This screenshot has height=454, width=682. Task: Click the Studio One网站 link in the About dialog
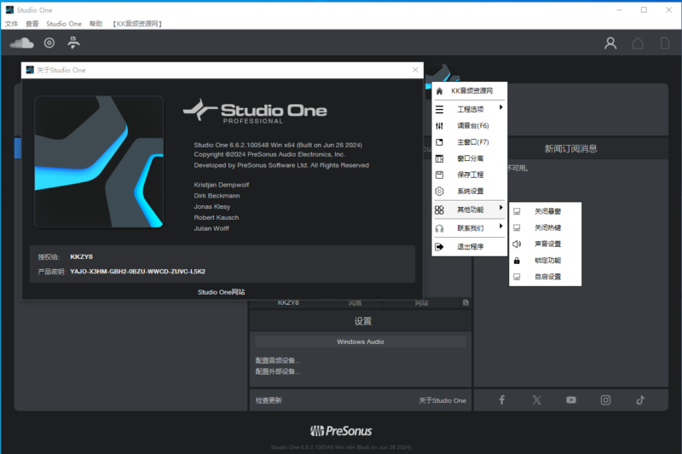(x=221, y=292)
